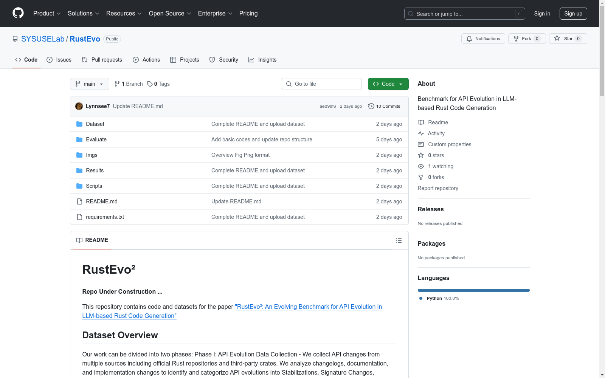Open the Packages heading link
Screen dimensions: 605x378
pos(431,243)
